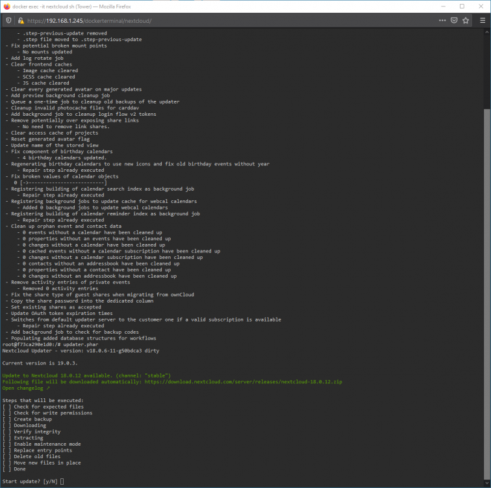Image resolution: width=491 pixels, height=488 pixels.
Task: Click the cursor after 'Start update? [y/N]'
Action: click(x=62, y=481)
